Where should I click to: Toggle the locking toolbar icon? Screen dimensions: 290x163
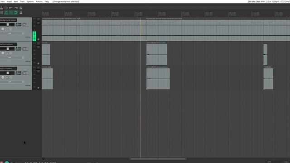coord(21,13)
